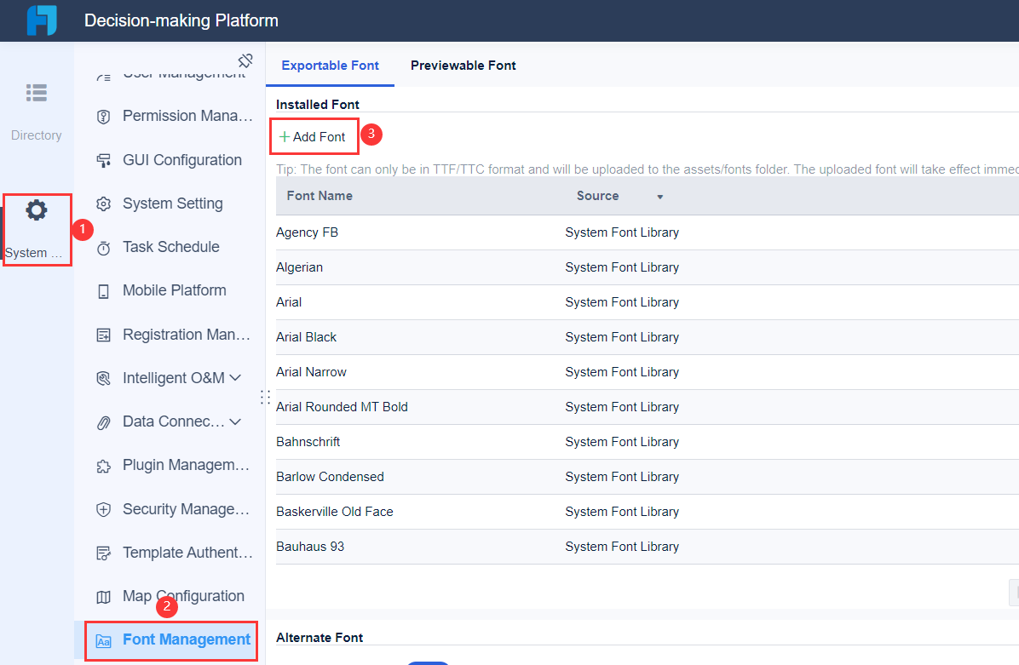1019x665 pixels.
Task: Click the Task Schedule stopwatch icon
Action: (x=104, y=248)
